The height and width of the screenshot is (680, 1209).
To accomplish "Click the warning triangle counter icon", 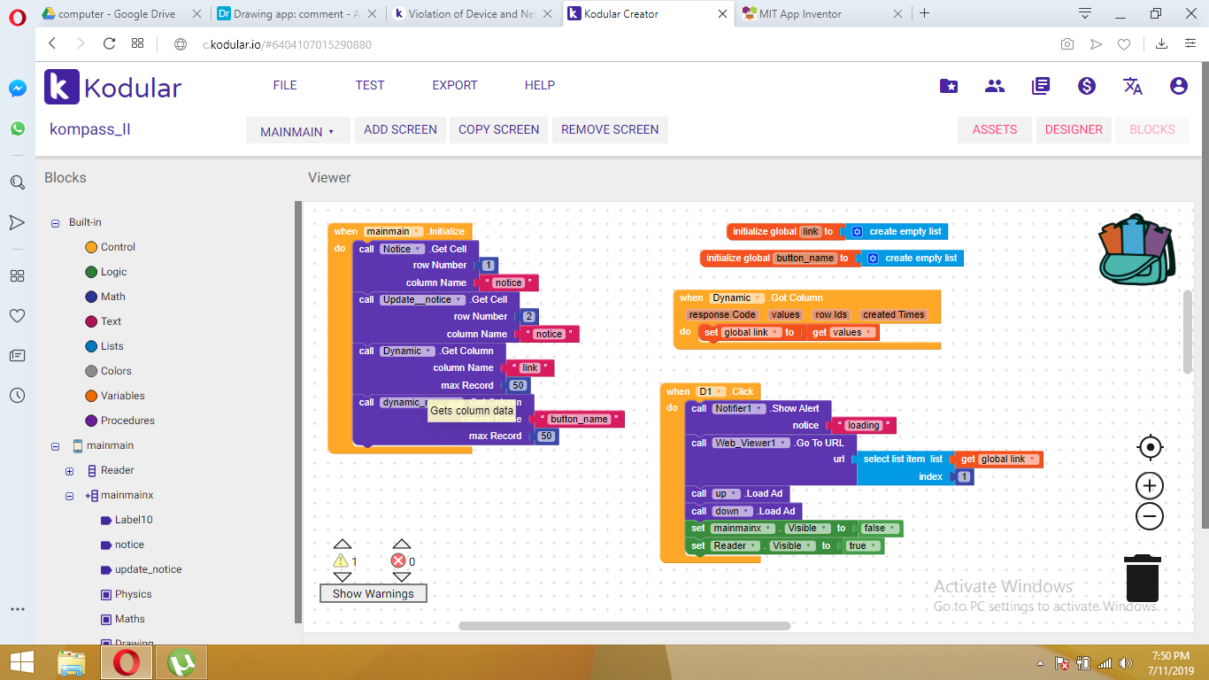I will (341, 560).
